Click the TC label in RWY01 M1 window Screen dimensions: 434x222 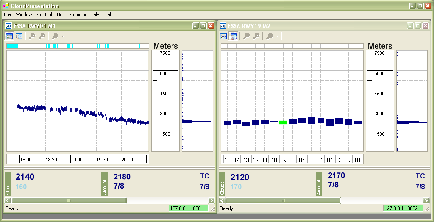click(x=205, y=176)
